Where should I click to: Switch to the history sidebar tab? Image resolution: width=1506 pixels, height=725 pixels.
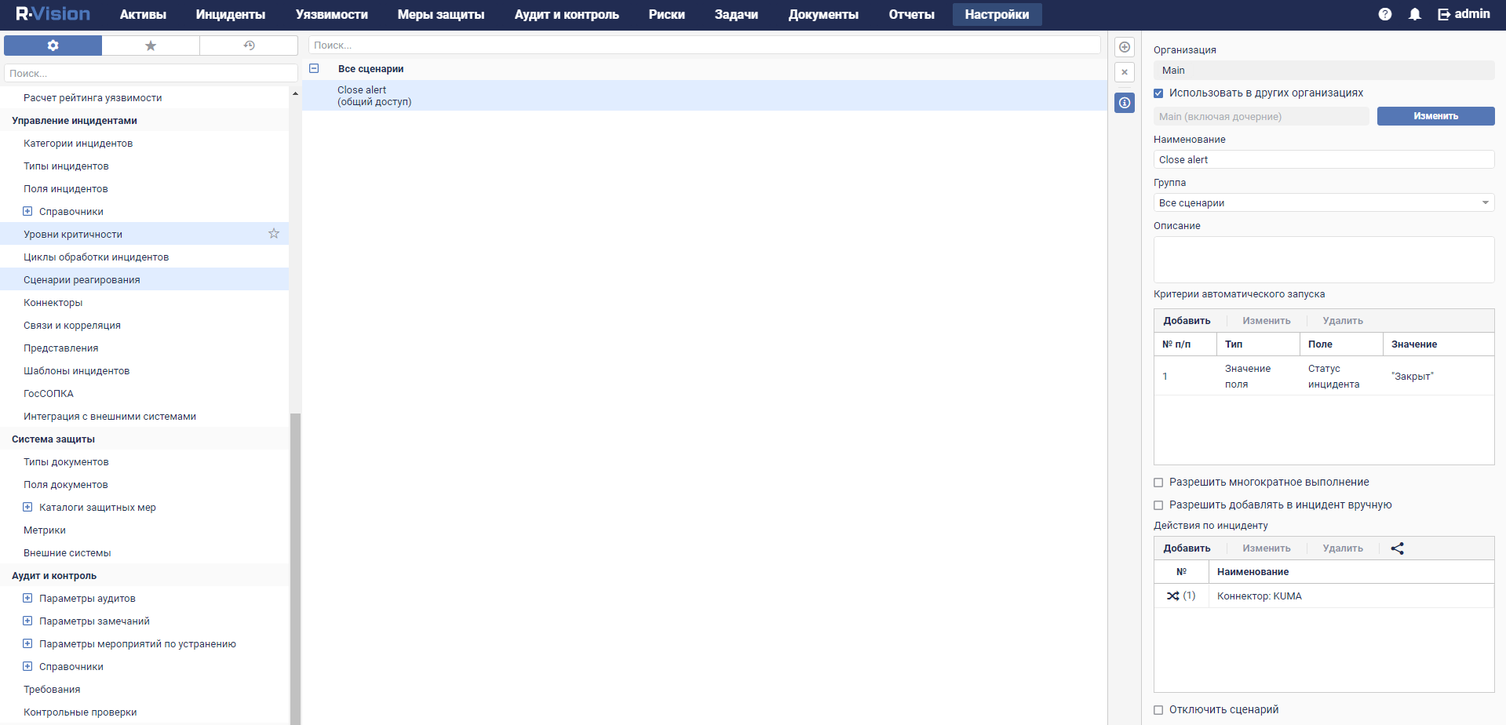tap(249, 46)
